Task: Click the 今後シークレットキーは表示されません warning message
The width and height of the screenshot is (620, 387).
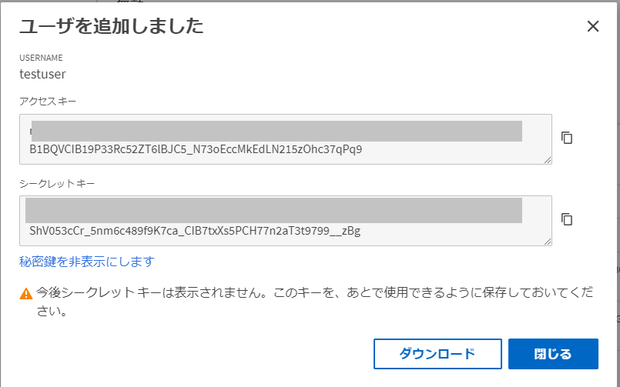Action: click(314, 302)
